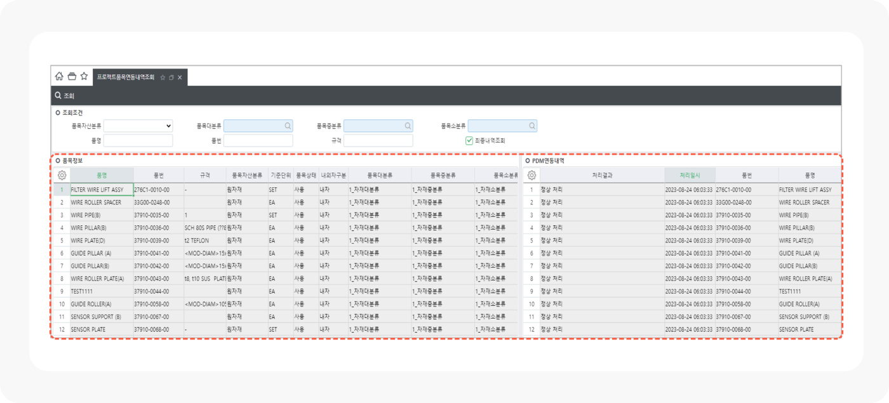Click the 내외자구분 column header
The width and height of the screenshot is (889, 403).
(333, 175)
